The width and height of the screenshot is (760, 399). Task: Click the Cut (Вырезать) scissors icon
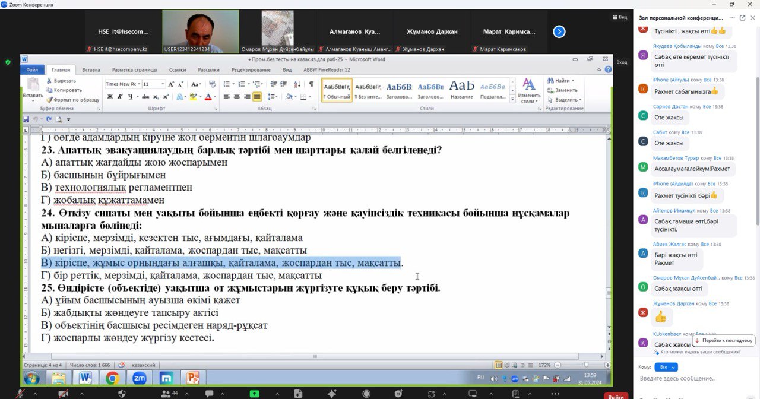click(48, 81)
